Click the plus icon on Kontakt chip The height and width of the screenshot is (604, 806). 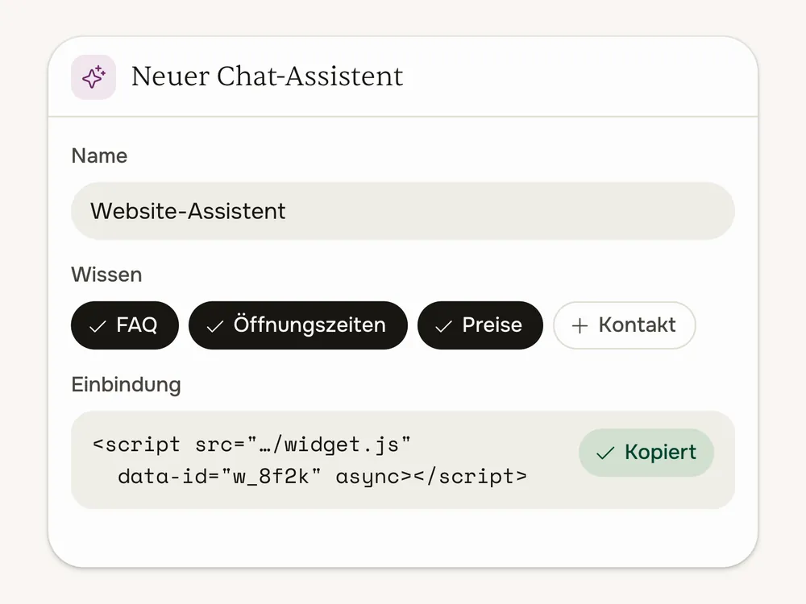tap(580, 325)
